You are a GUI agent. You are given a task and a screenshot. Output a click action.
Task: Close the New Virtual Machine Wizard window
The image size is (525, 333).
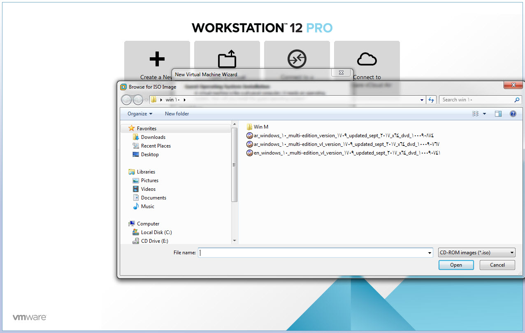(341, 73)
